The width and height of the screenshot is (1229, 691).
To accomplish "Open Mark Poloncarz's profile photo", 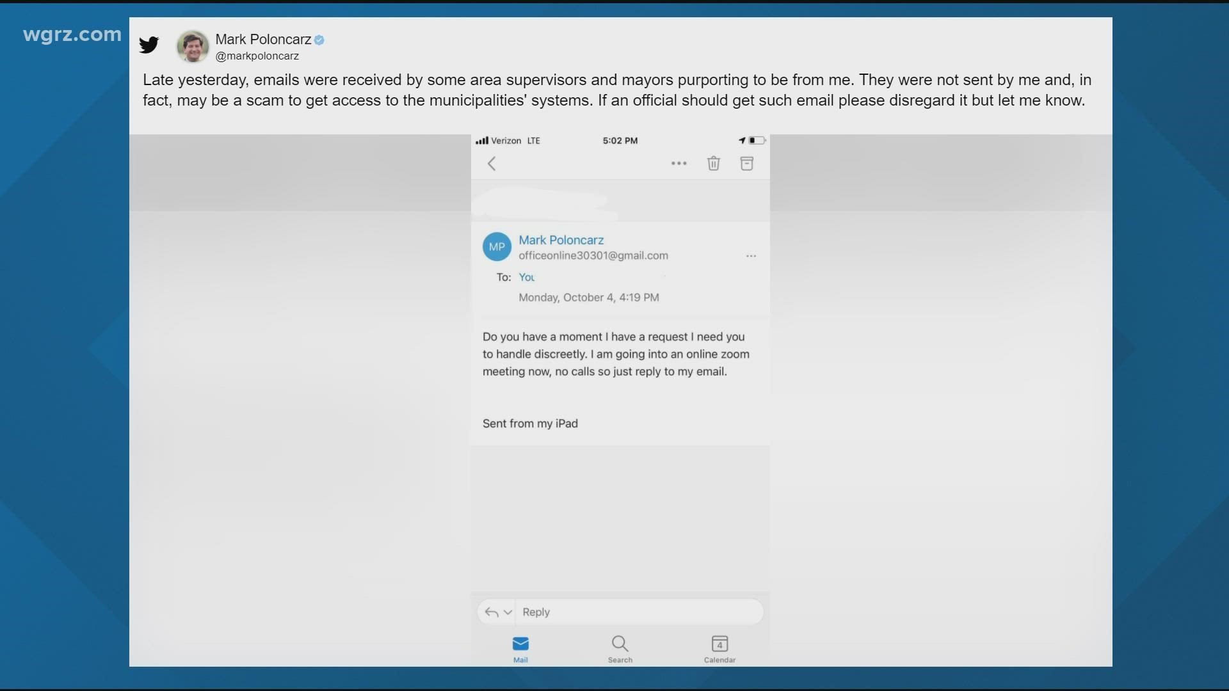I will pyautogui.click(x=193, y=46).
